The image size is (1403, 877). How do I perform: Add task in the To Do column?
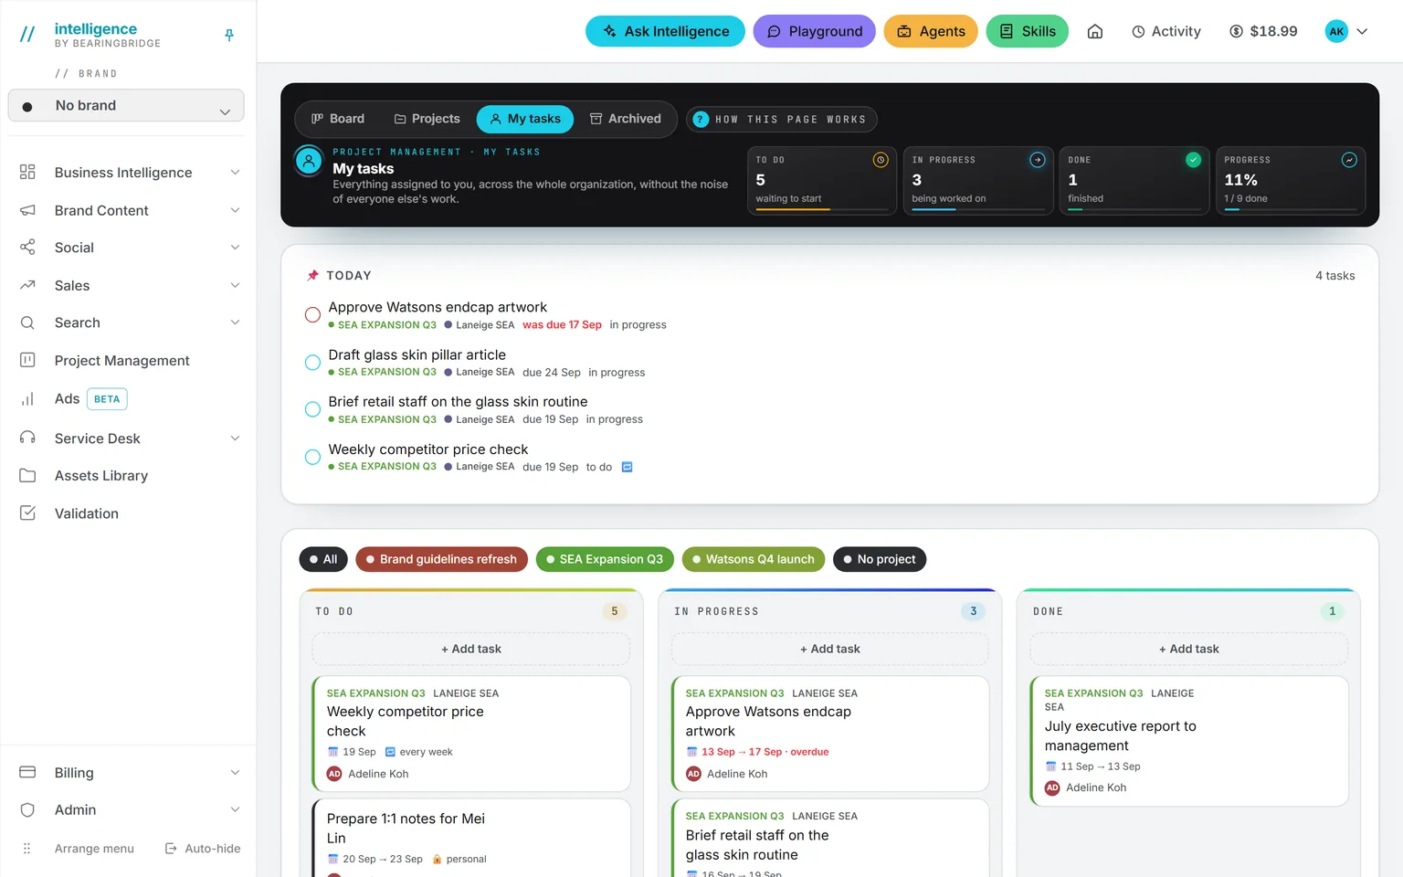[471, 649]
